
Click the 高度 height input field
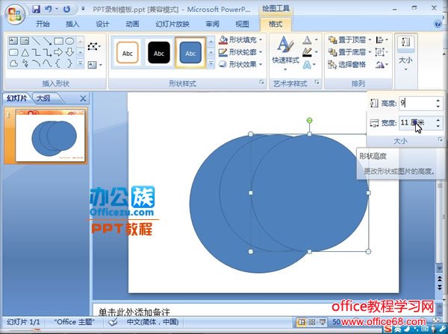[x=417, y=103]
